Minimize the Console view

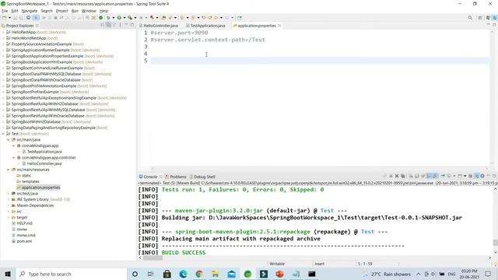pyautogui.click(x=489, y=176)
